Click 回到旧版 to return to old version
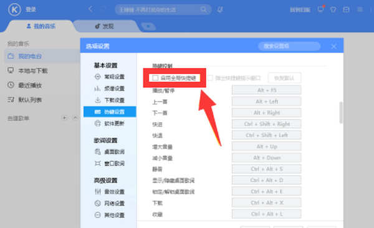The width and height of the screenshot is (374, 228). coord(300,10)
